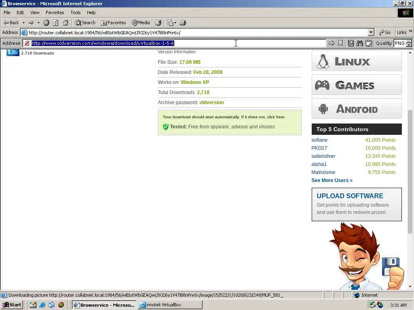Open contributor safarisilver's profile
This screenshot has height=310, width=414.
(323, 156)
